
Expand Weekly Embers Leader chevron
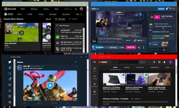pos(174,26)
